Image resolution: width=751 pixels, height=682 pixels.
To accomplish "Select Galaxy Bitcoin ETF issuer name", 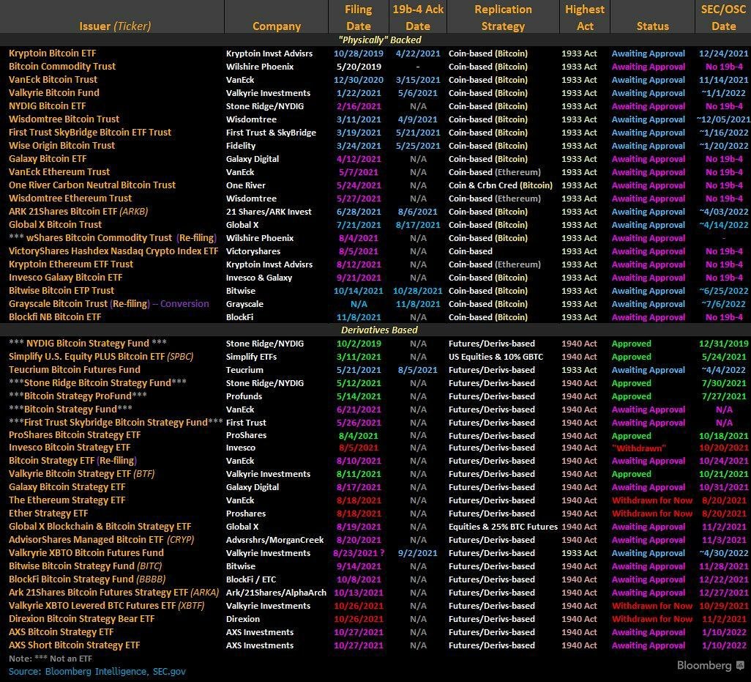I will (x=48, y=159).
